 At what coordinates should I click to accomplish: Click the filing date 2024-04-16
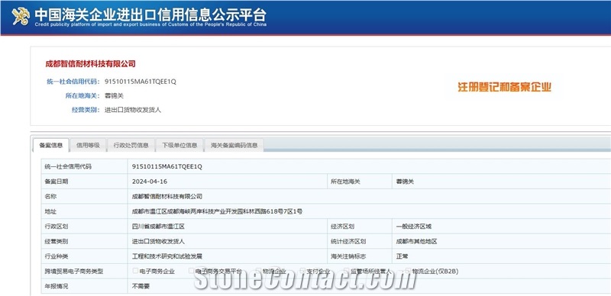[x=150, y=182]
